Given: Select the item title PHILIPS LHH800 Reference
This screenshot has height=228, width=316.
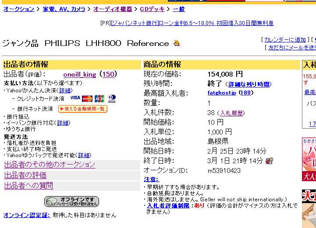Looking at the screenshot, I should pyautogui.click(x=107, y=43).
